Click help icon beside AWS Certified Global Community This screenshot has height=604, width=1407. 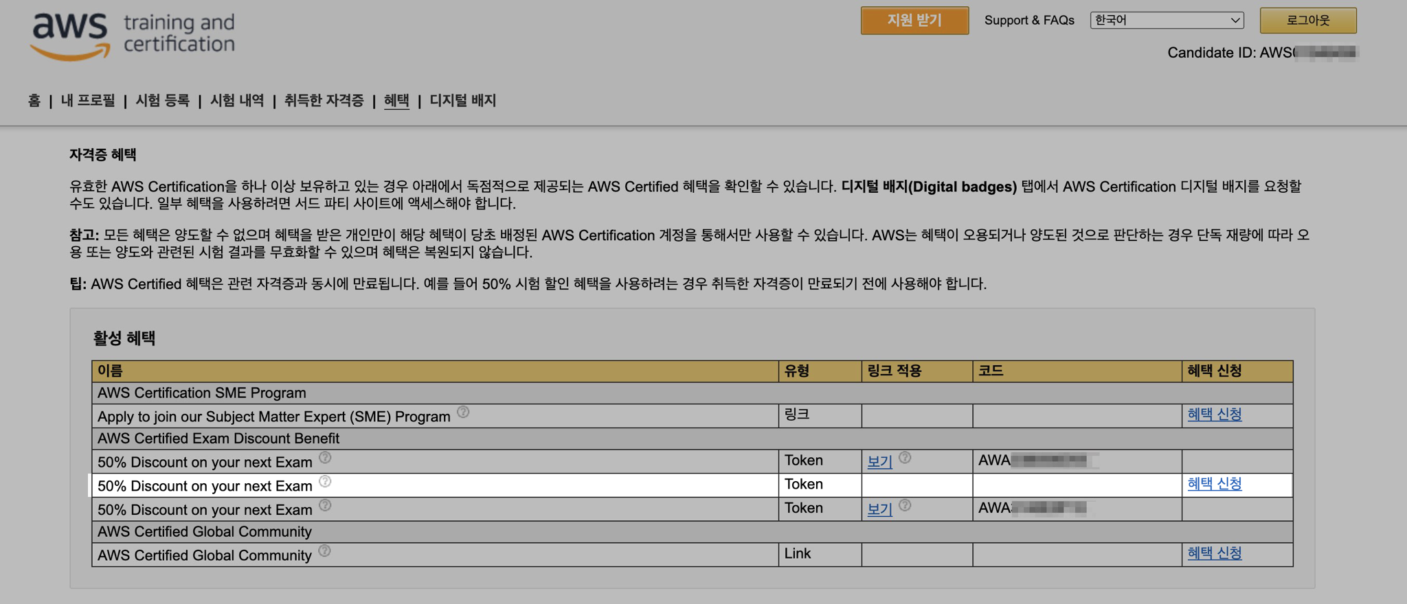pos(325,550)
